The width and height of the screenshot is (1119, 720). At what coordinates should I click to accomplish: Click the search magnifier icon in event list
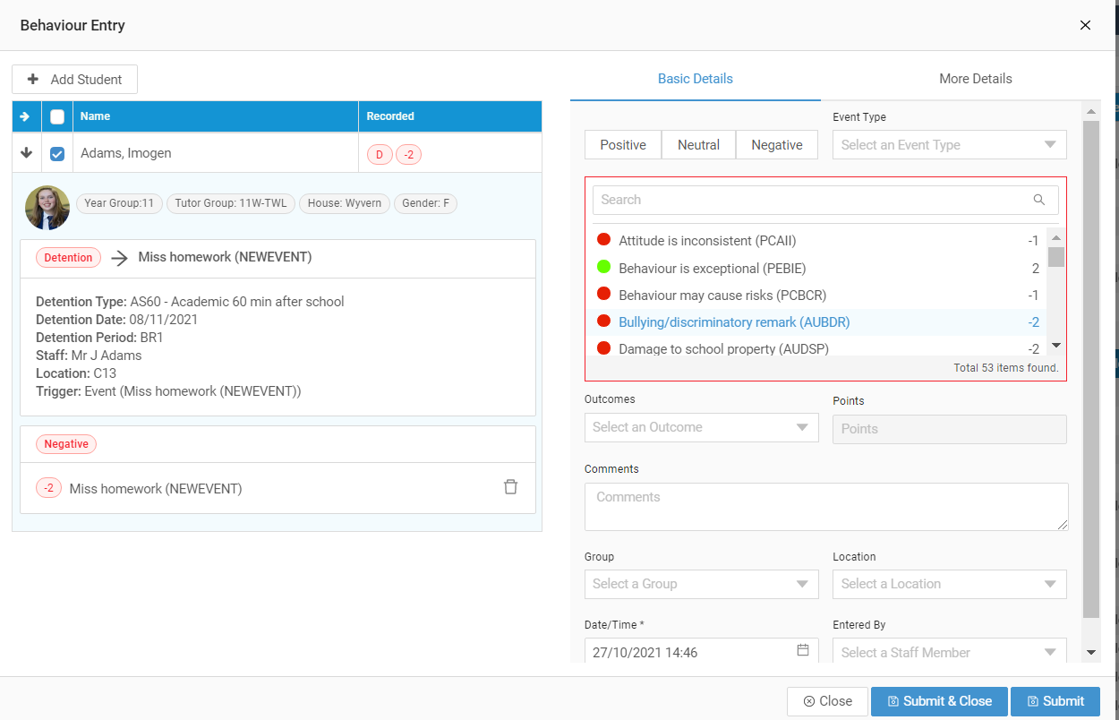[x=1038, y=200]
